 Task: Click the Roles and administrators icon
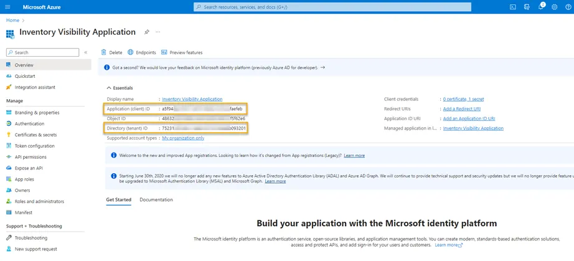9,201
